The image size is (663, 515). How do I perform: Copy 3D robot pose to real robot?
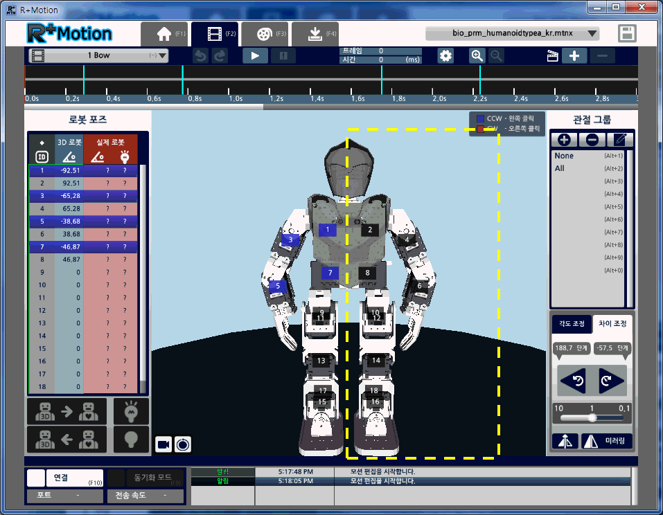point(67,412)
